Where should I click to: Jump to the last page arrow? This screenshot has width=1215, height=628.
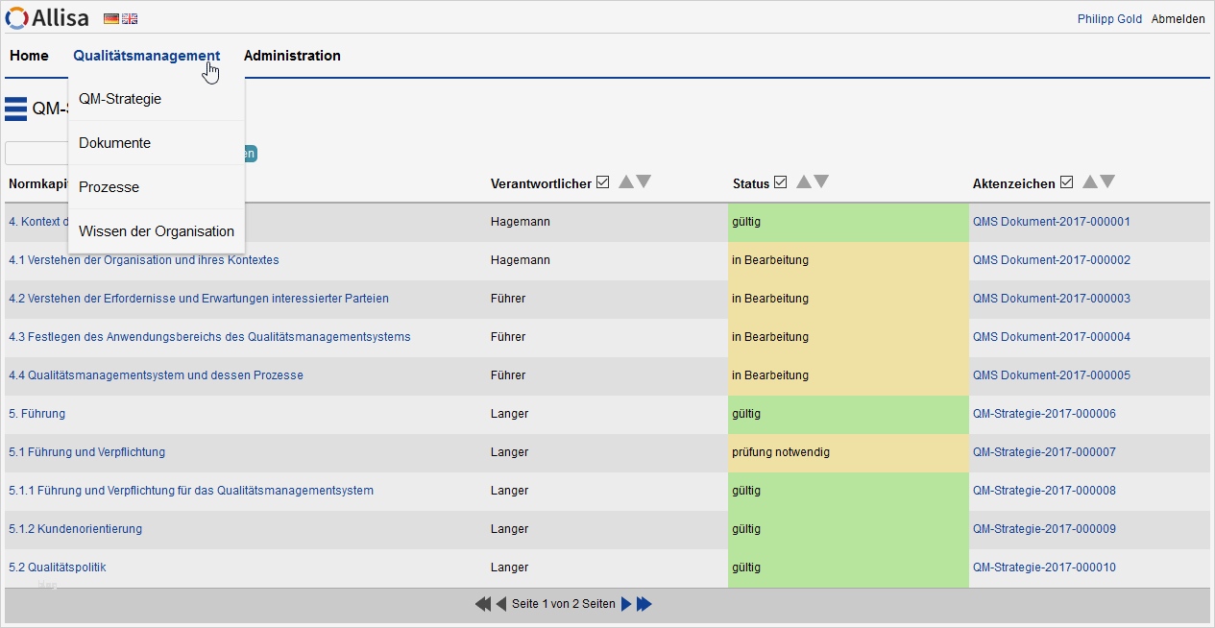(x=644, y=604)
